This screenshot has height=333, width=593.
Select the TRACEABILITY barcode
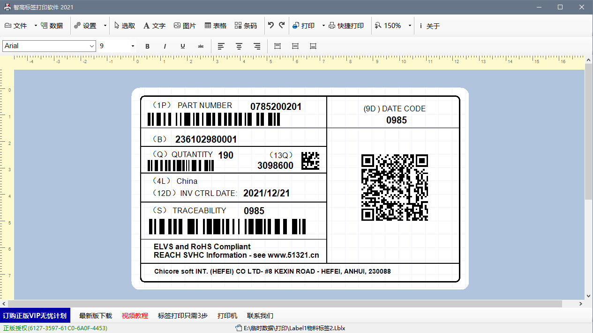227,226
